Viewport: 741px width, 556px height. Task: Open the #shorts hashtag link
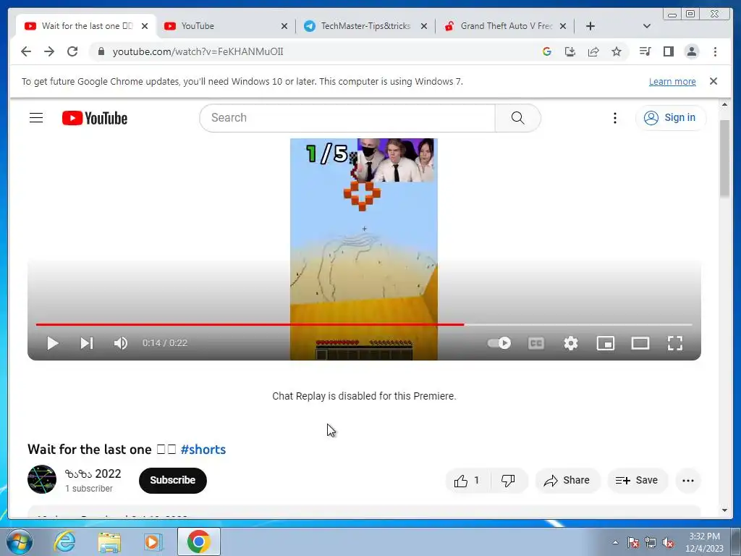point(203,449)
